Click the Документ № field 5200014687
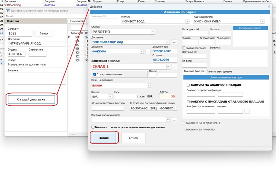276x170 pixels. coord(165,51)
